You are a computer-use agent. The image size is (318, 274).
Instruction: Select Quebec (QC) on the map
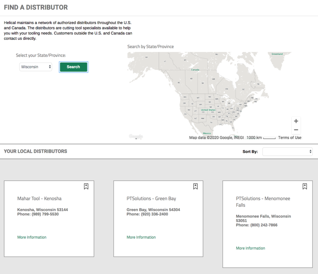[243, 89]
